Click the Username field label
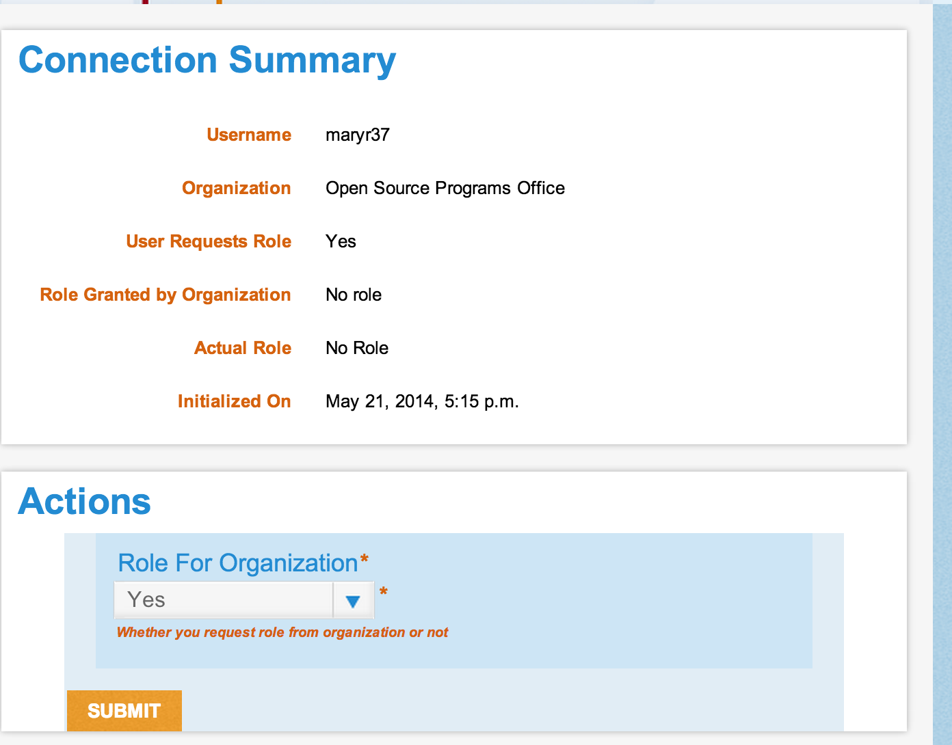Image resolution: width=952 pixels, height=745 pixels. (249, 135)
